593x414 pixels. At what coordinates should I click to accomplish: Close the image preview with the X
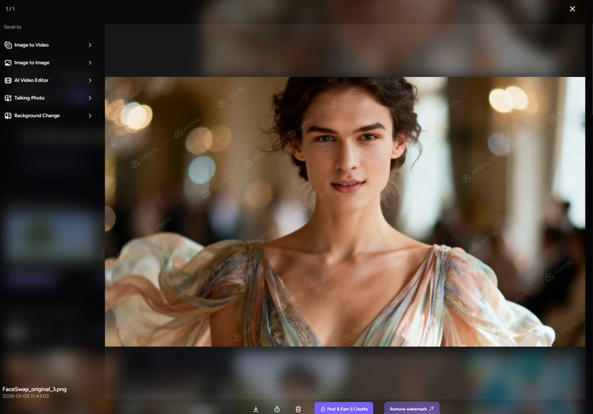572,9
